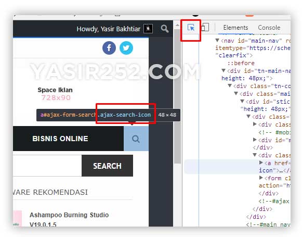Viewport: 302px width, 237px height.
Task: Open Ashampoo Burning Studio article link
Action: 69,220
